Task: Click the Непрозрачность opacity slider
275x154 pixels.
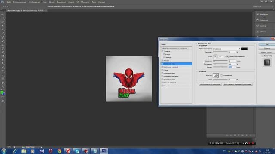Action: 220,52
